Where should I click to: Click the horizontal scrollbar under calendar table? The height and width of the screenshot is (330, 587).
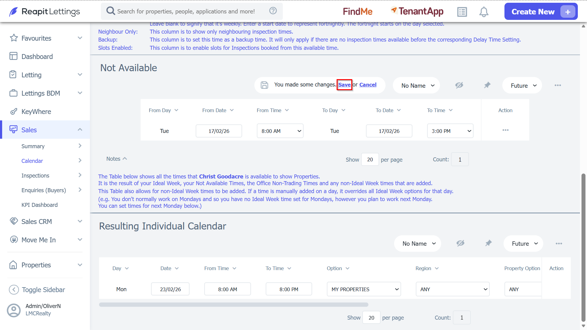coord(234,305)
